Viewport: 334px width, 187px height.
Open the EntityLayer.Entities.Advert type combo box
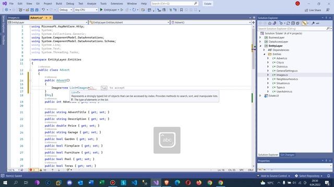coord(129,22)
